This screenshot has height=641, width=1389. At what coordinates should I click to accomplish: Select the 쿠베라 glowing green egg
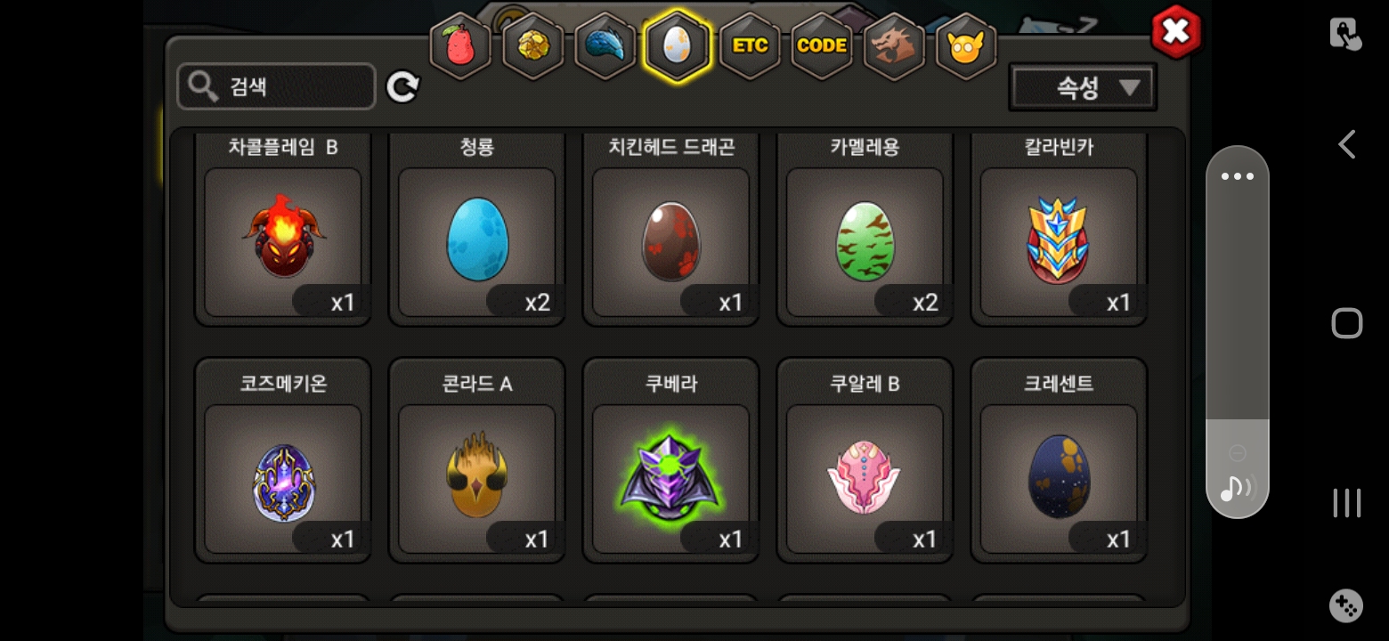click(670, 460)
